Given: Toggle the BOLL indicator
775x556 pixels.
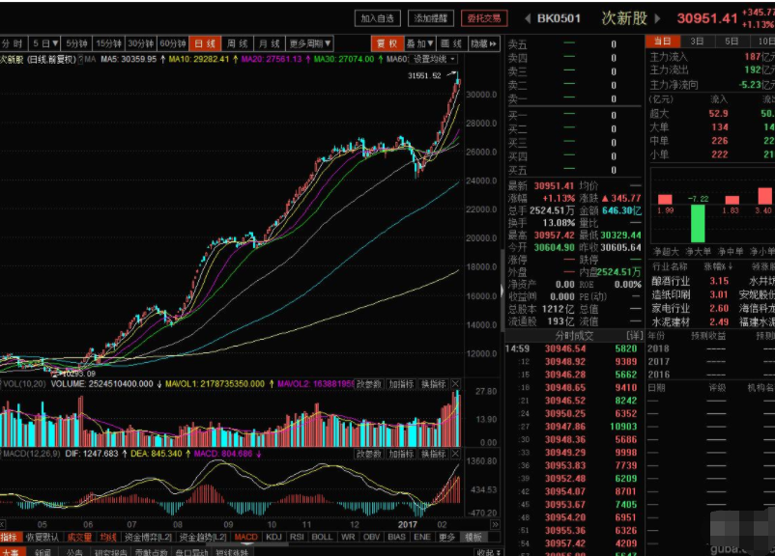Looking at the screenshot, I should click(x=322, y=537).
